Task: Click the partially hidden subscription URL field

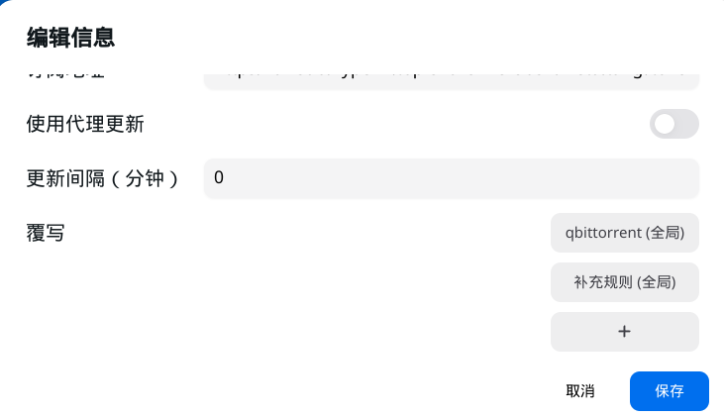Action: click(x=451, y=77)
